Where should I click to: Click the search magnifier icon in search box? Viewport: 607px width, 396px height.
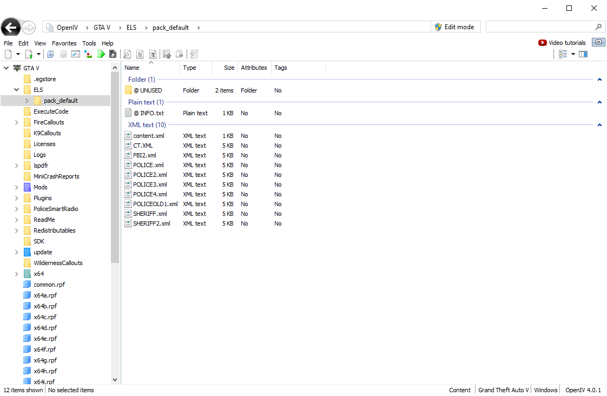pos(598,27)
